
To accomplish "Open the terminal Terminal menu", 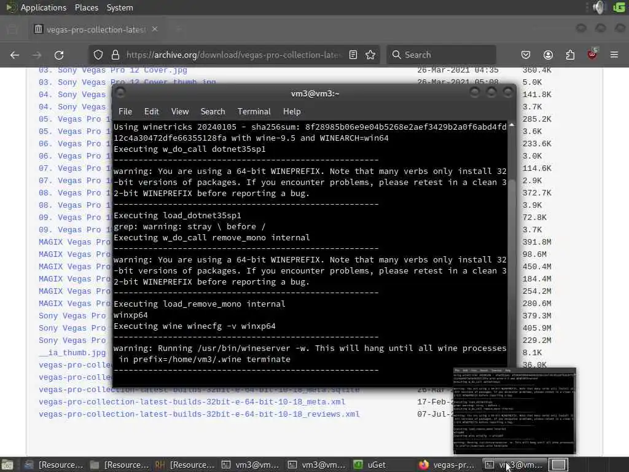I will click(x=254, y=112).
